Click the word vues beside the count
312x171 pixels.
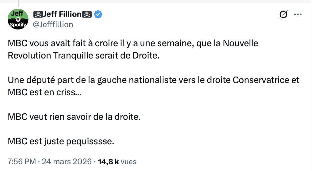point(128,161)
